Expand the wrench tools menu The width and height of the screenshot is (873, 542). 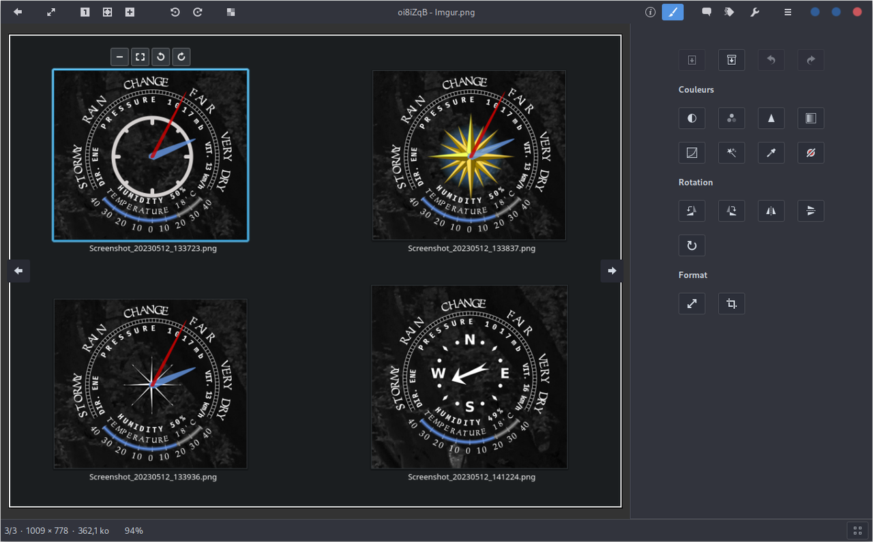(754, 12)
